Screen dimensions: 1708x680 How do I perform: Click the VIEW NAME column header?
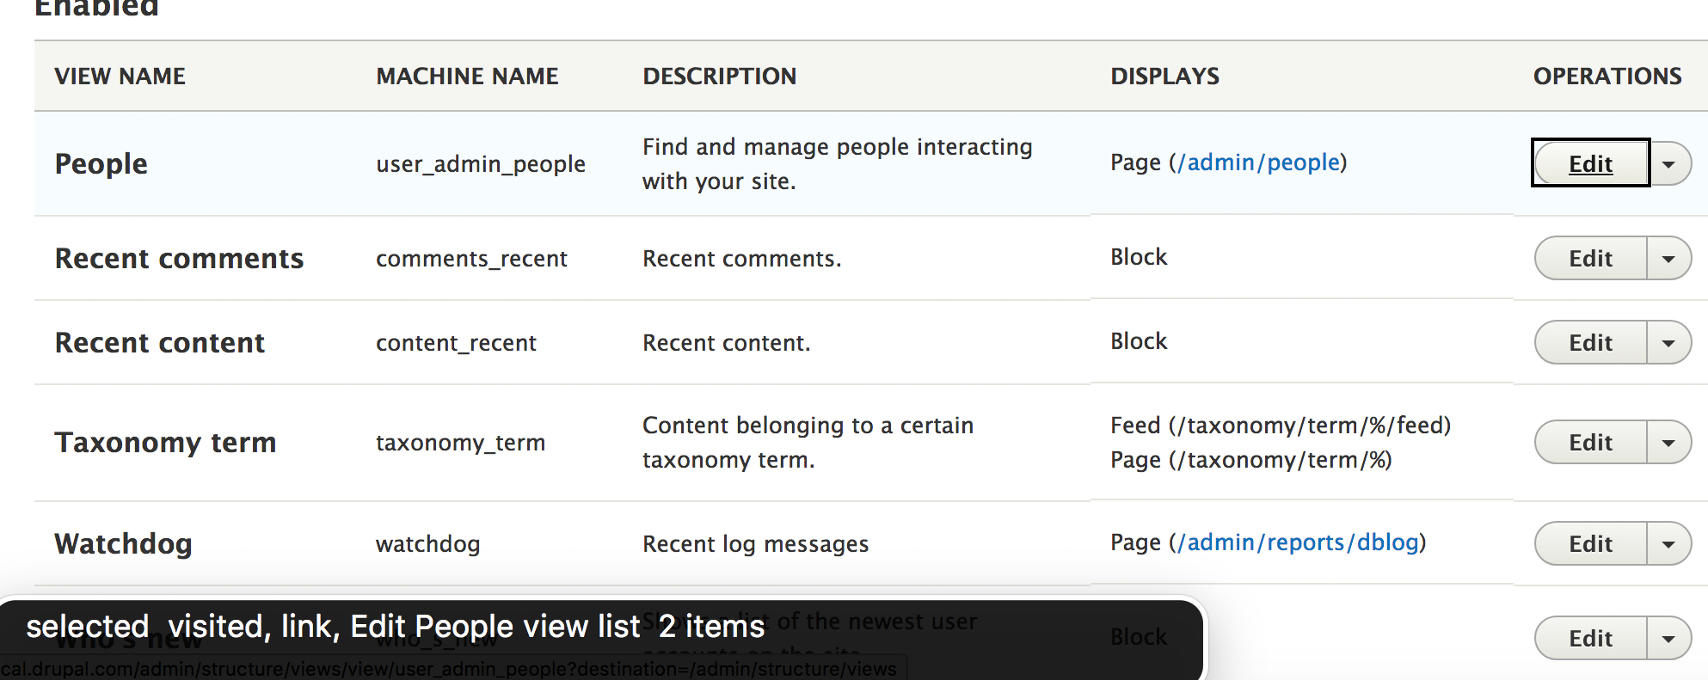point(120,76)
